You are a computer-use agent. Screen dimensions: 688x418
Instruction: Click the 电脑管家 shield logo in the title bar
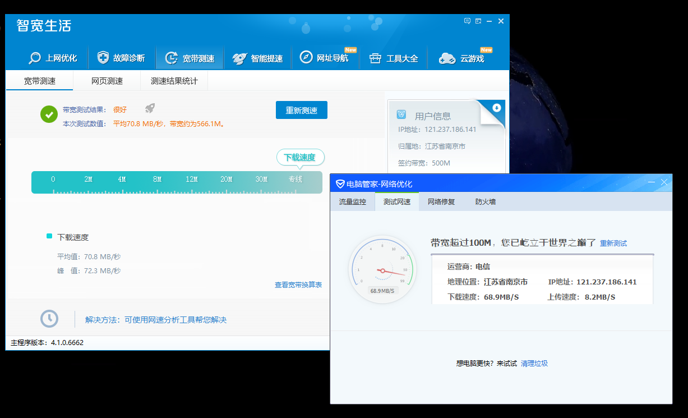[x=340, y=183]
